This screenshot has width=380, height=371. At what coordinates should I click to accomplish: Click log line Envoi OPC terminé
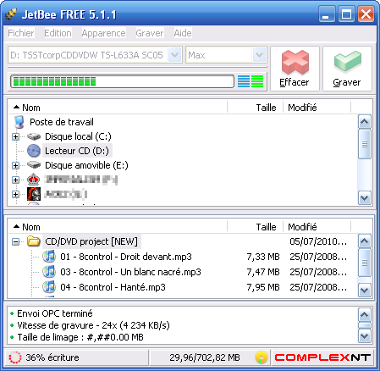click(x=55, y=313)
